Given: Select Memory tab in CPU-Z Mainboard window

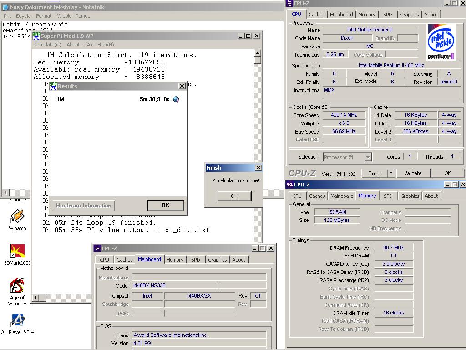Looking at the screenshot, I should point(175,259).
